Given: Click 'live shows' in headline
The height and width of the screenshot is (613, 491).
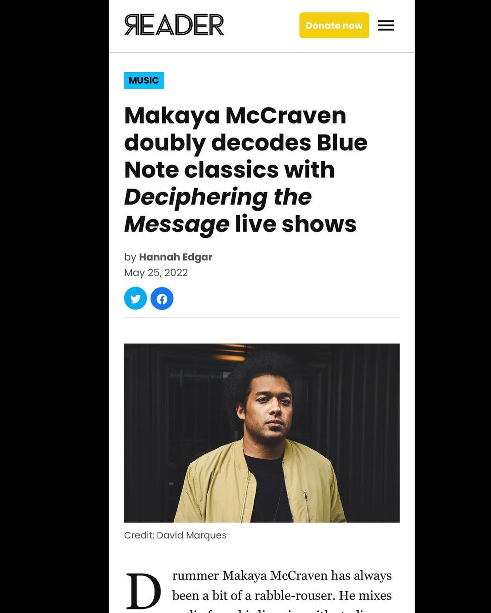Looking at the screenshot, I should coord(296,224).
